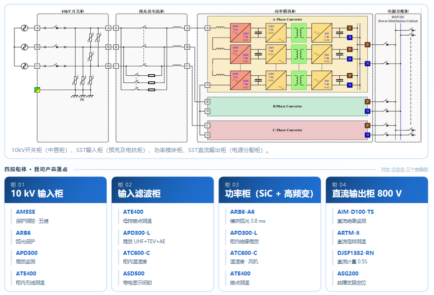Screen dimensions: 434x295
Task: Click the 10kV开关柜 diagram label
Action: (73, 12)
